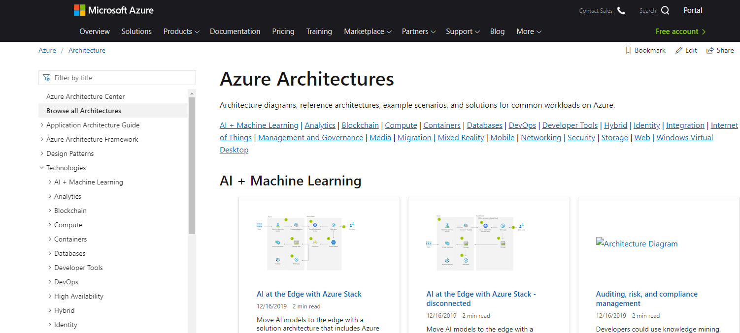
Task: Click the Architecture breadcrumb link
Action: click(x=87, y=50)
